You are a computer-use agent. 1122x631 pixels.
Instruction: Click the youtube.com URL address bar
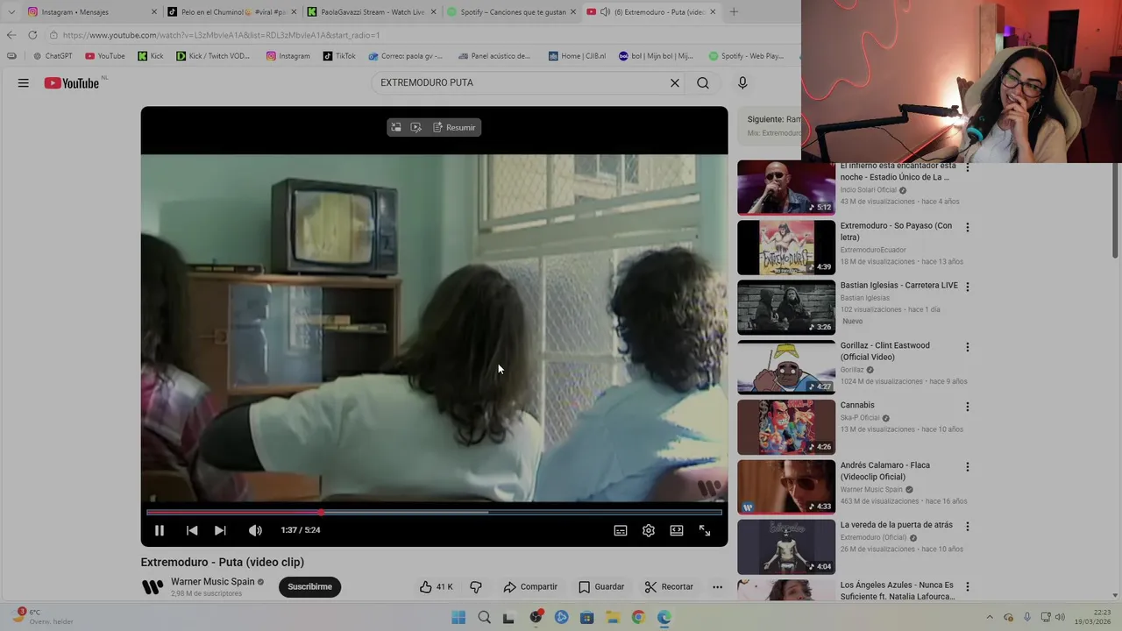click(421, 35)
